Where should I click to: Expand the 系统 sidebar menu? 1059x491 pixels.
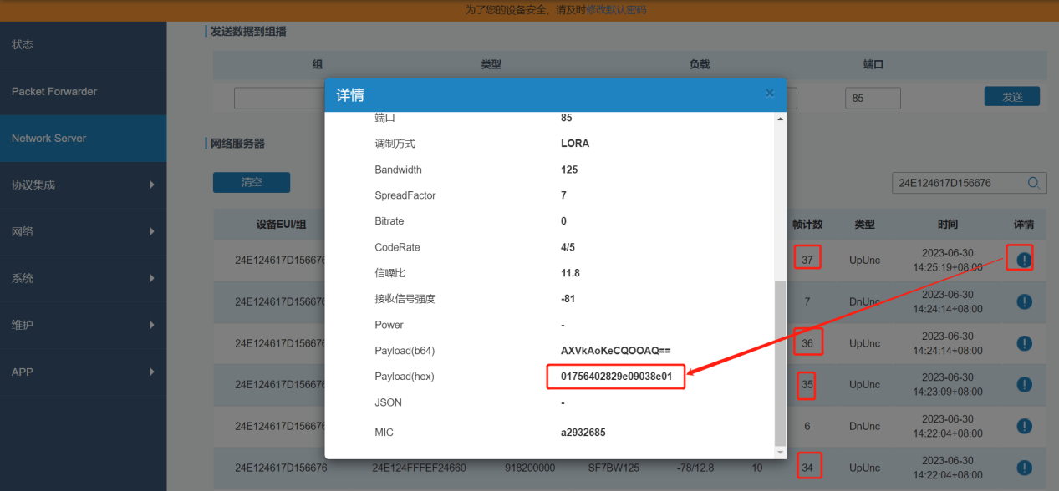(x=83, y=278)
